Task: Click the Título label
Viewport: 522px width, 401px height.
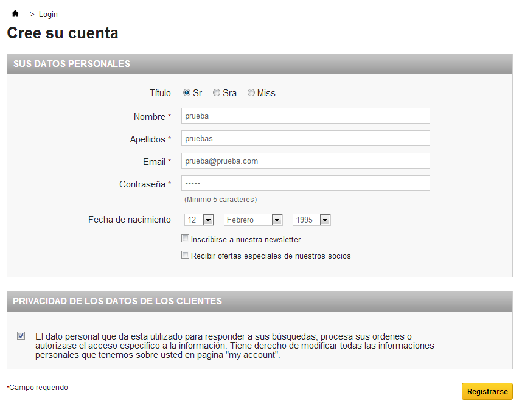Action: (160, 93)
